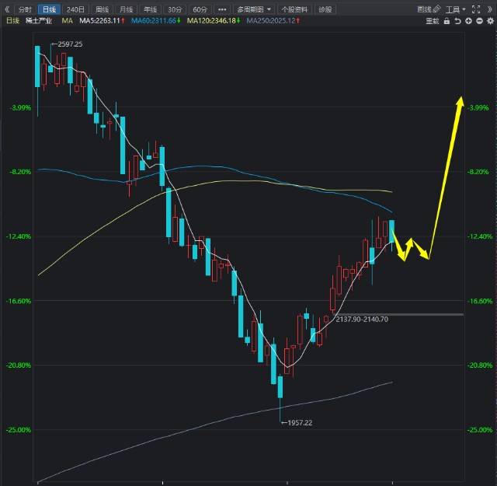Viewport: 497px width, 486px height.
Task: Switch to 分时 intraday tab
Action: click(x=25, y=9)
